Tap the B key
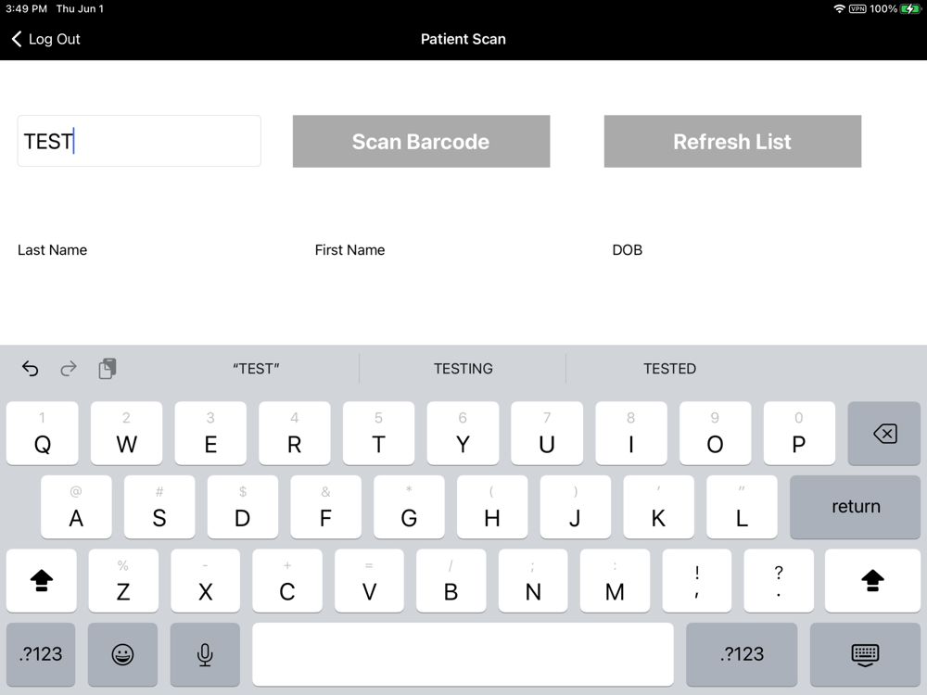Screen dimensions: 927x695 [x=451, y=580]
